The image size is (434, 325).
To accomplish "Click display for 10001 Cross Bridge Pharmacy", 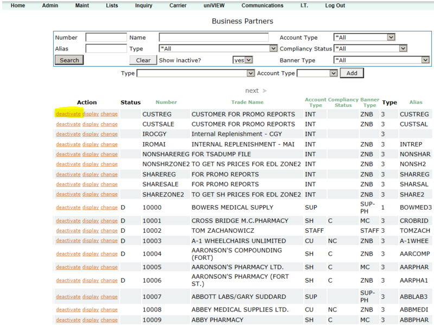I will pyautogui.click(x=91, y=221).
